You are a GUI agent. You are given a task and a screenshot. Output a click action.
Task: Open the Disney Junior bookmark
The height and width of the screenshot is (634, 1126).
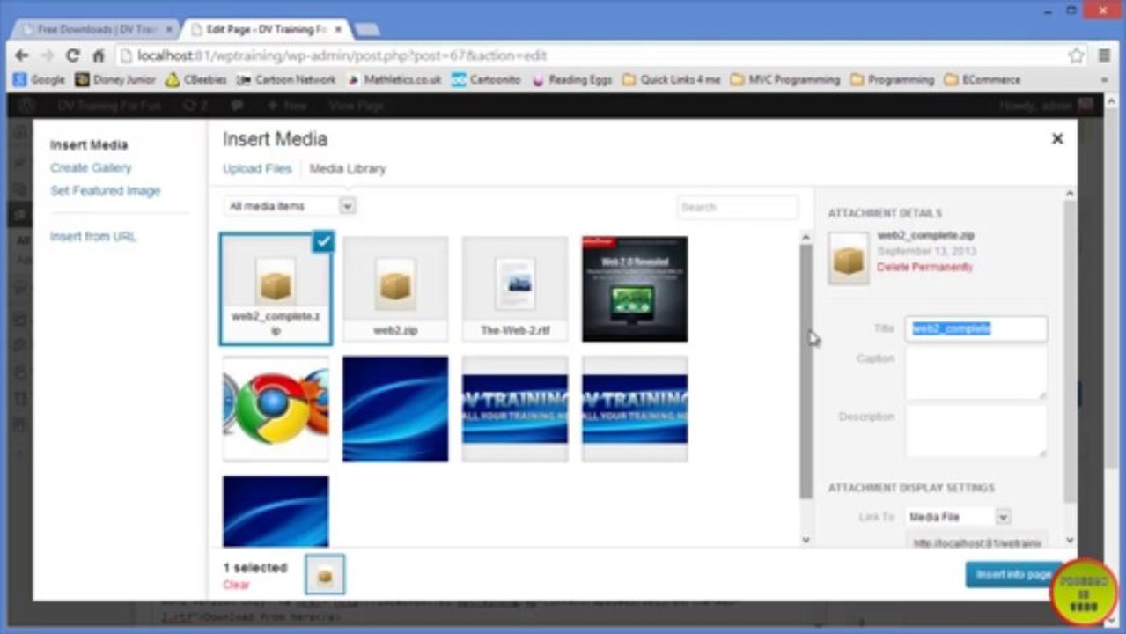click(x=115, y=79)
